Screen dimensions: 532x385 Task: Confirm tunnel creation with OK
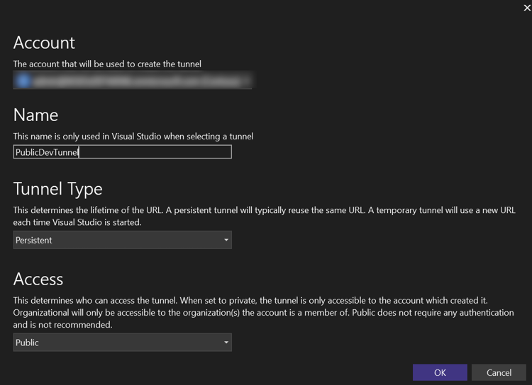[x=440, y=372]
